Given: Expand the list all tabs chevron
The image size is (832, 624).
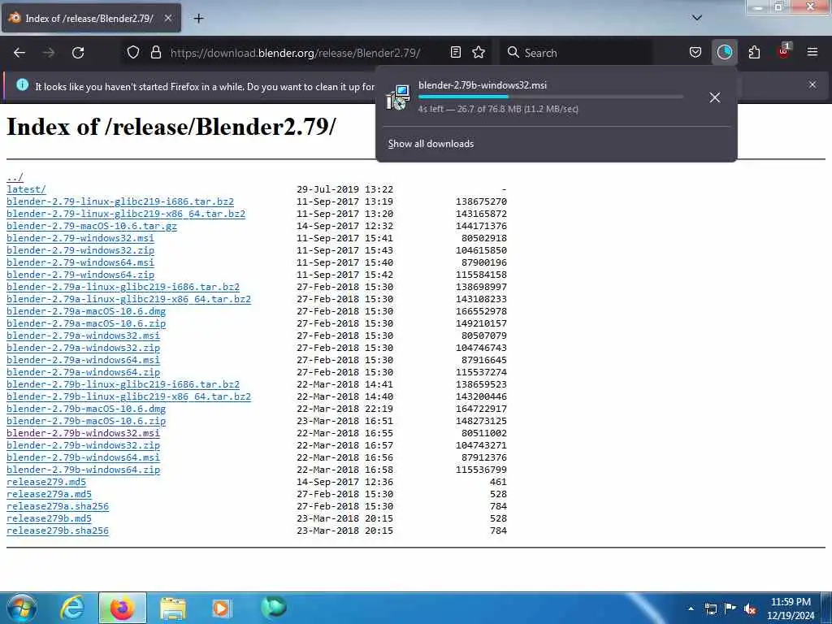Looking at the screenshot, I should tap(696, 18).
